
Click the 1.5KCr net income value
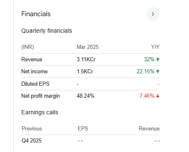click(x=85, y=71)
